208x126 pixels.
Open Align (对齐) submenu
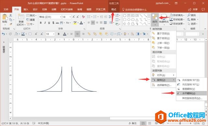[163, 75]
